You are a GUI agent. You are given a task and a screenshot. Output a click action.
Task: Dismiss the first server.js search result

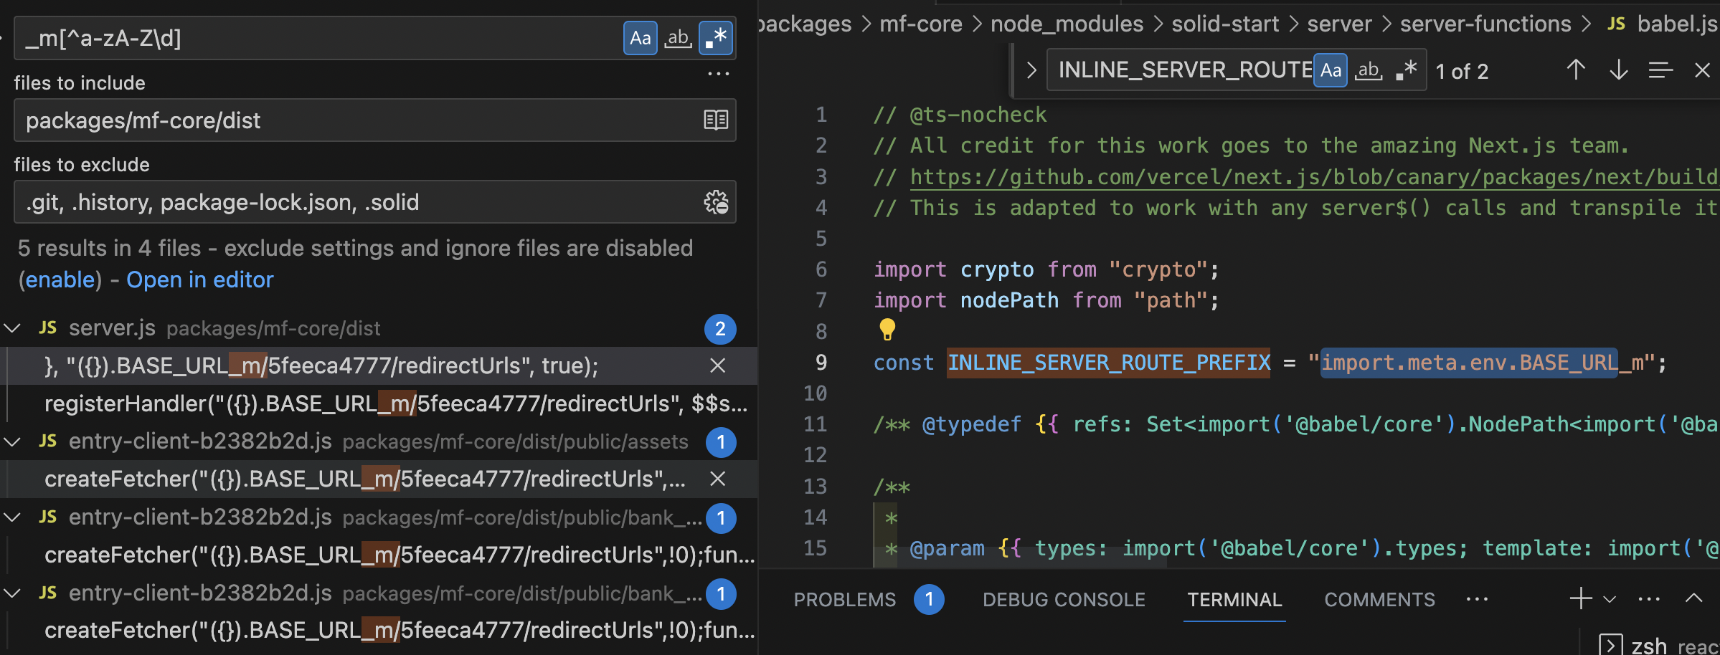(x=717, y=365)
